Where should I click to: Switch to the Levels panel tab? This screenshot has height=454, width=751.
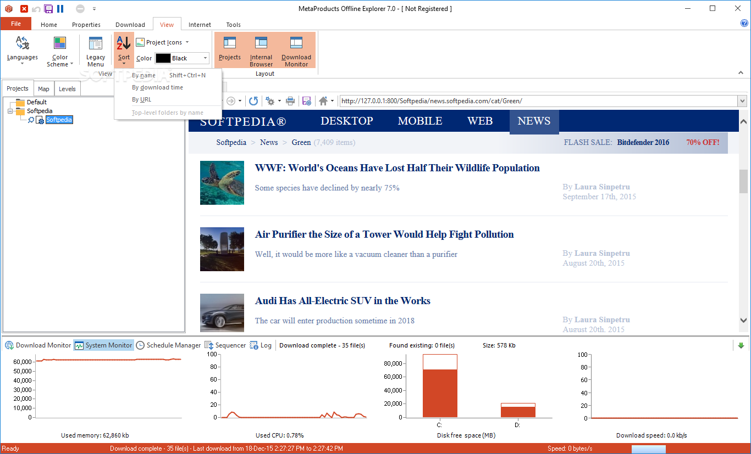click(67, 89)
